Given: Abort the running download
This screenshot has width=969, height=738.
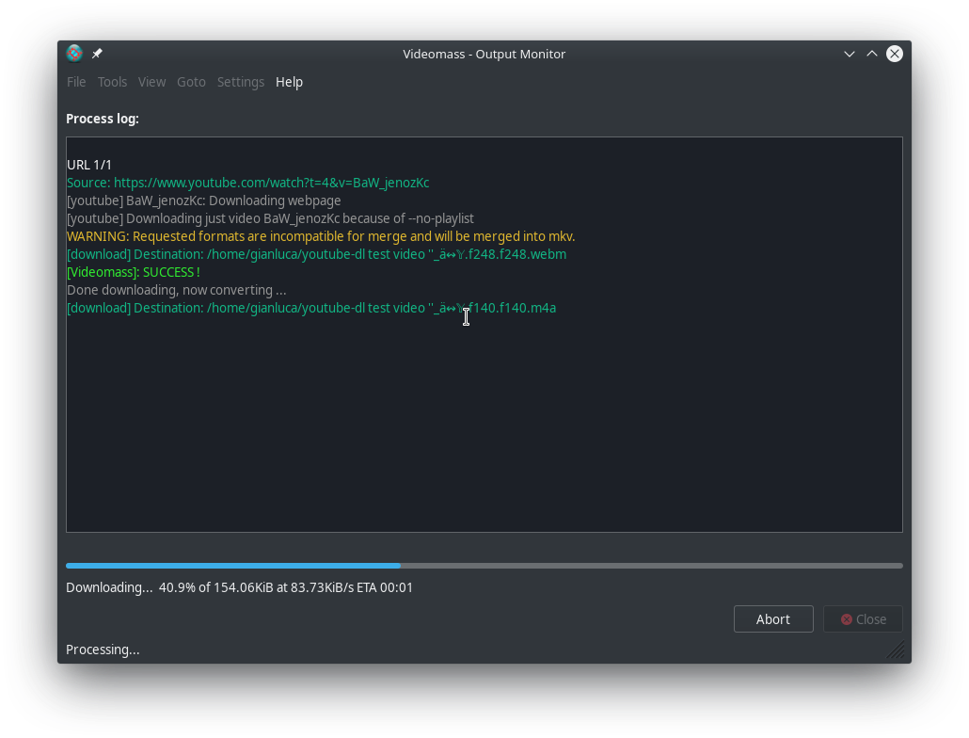Looking at the screenshot, I should [773, 618].
